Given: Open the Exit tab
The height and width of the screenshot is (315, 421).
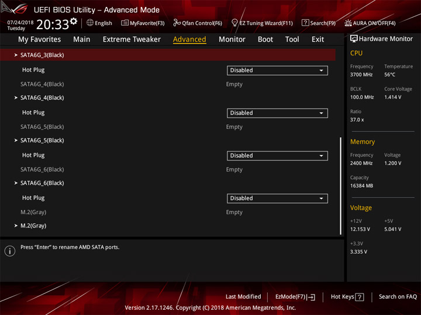Looking at the screenshot, I should (x=318, y=40).
